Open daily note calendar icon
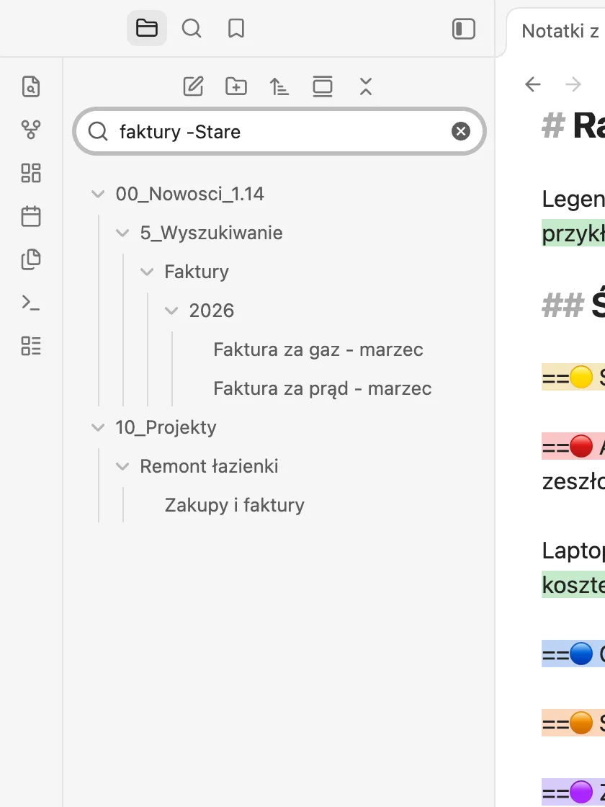This screenshot has height=807, width=605. click(x=31, y=216)
